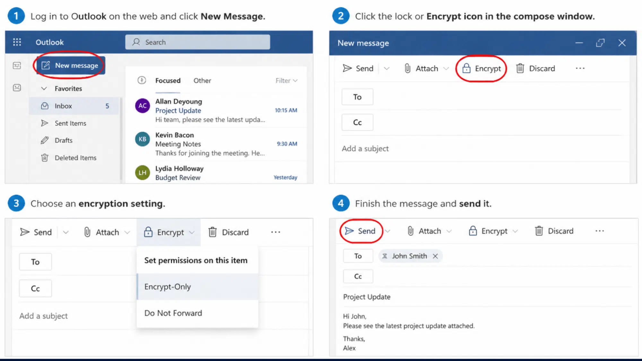The image size is (642, 361).
Task: Open Kevin Bacon's Meeting Notes email
Action: 217,144
